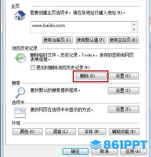Click the blue house homepage icon
Image resolution: width=151 pixels, height=157 pixels.
pyautogui.click(x=20, y=16)
